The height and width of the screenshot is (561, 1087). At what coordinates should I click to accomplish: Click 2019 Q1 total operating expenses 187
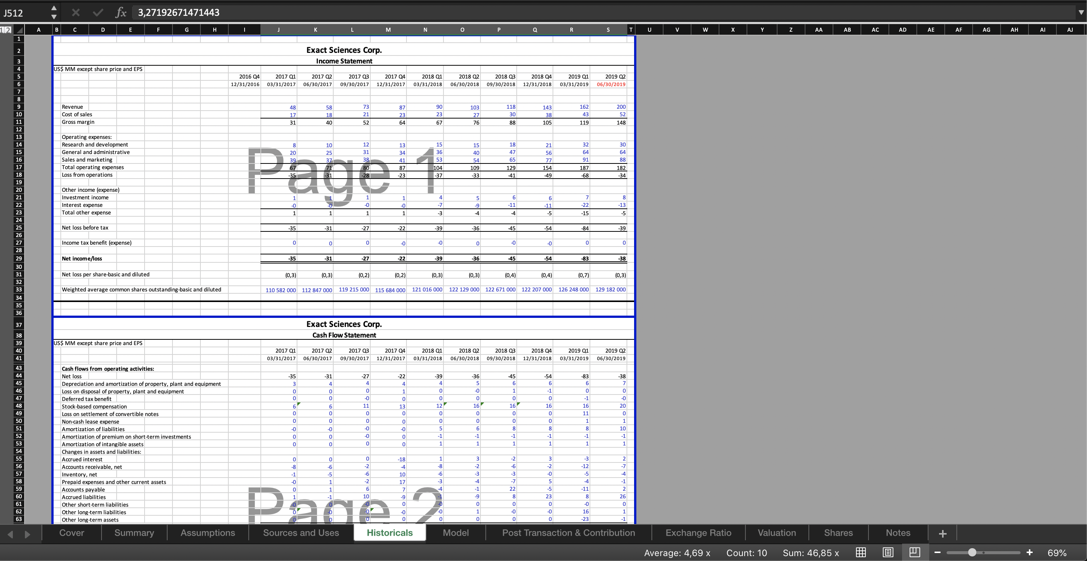[x=584, y=168]
